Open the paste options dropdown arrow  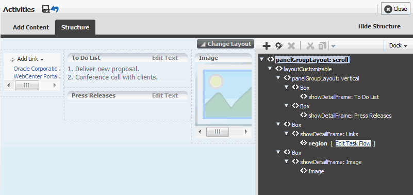pyautogui.click(x=333, y=46)
